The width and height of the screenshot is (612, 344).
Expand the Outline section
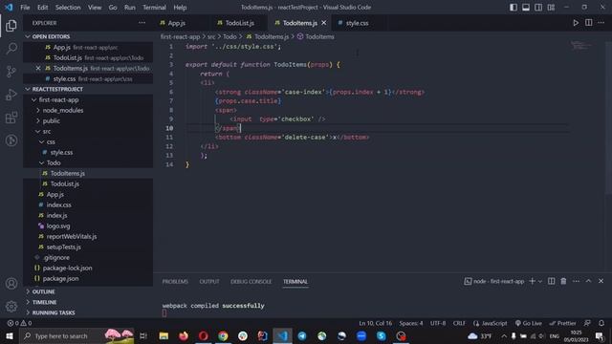coord(88,291)
